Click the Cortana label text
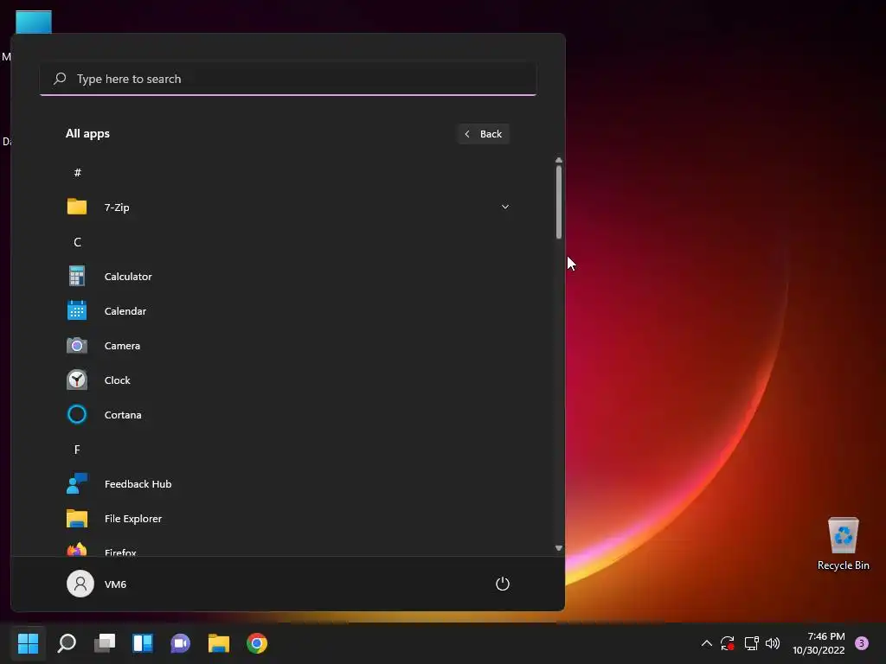 (123, 414)
